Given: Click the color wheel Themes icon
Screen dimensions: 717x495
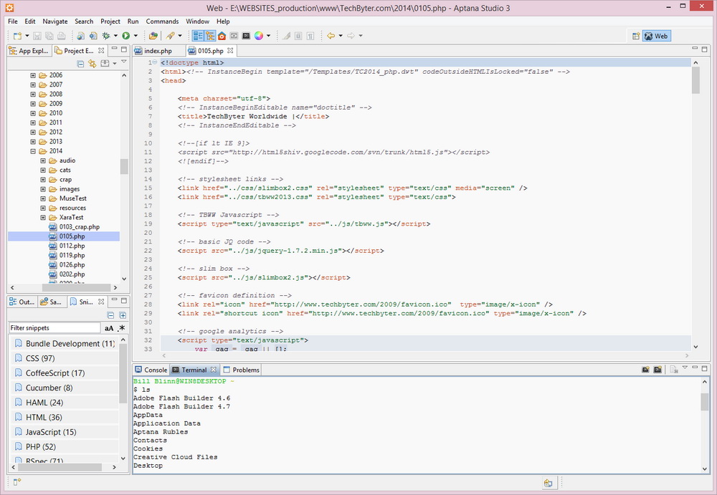Looking at the screenshot, I should click(259, 36).
